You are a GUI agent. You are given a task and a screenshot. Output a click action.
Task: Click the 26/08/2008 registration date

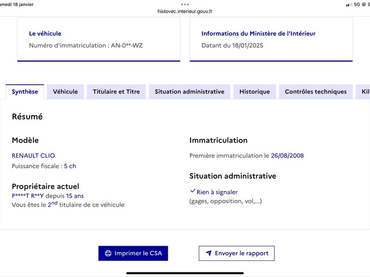(287, 156)
